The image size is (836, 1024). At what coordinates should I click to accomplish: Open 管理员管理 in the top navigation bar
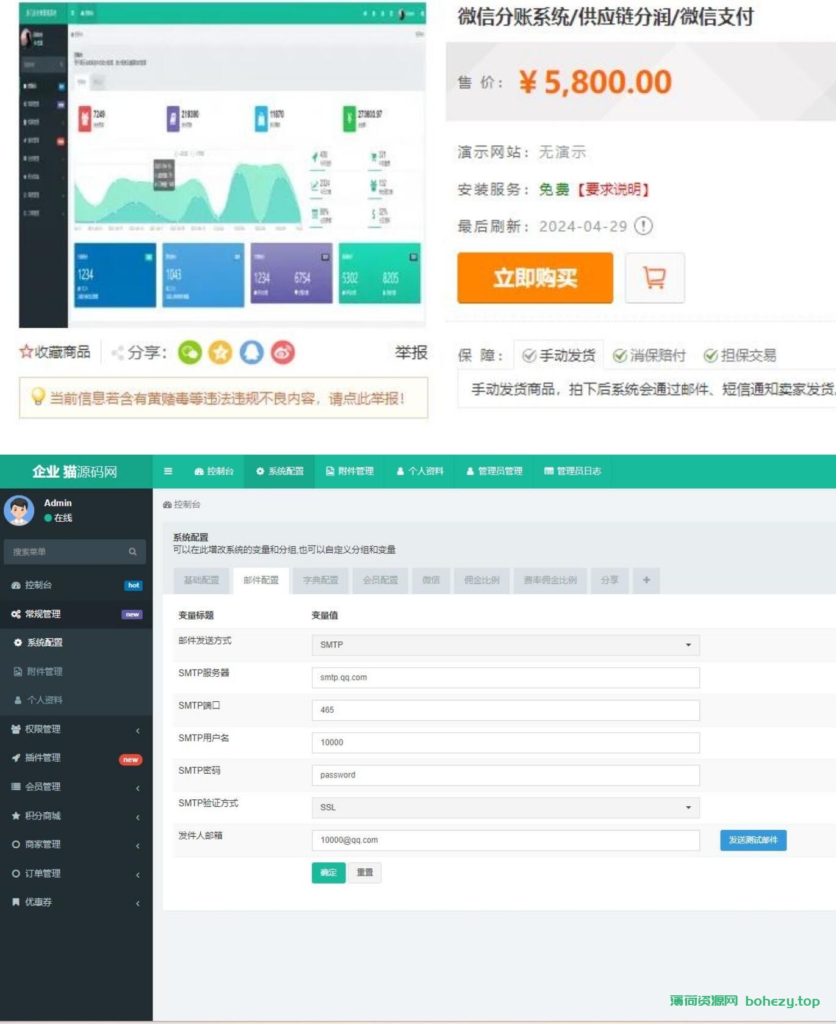494,471
